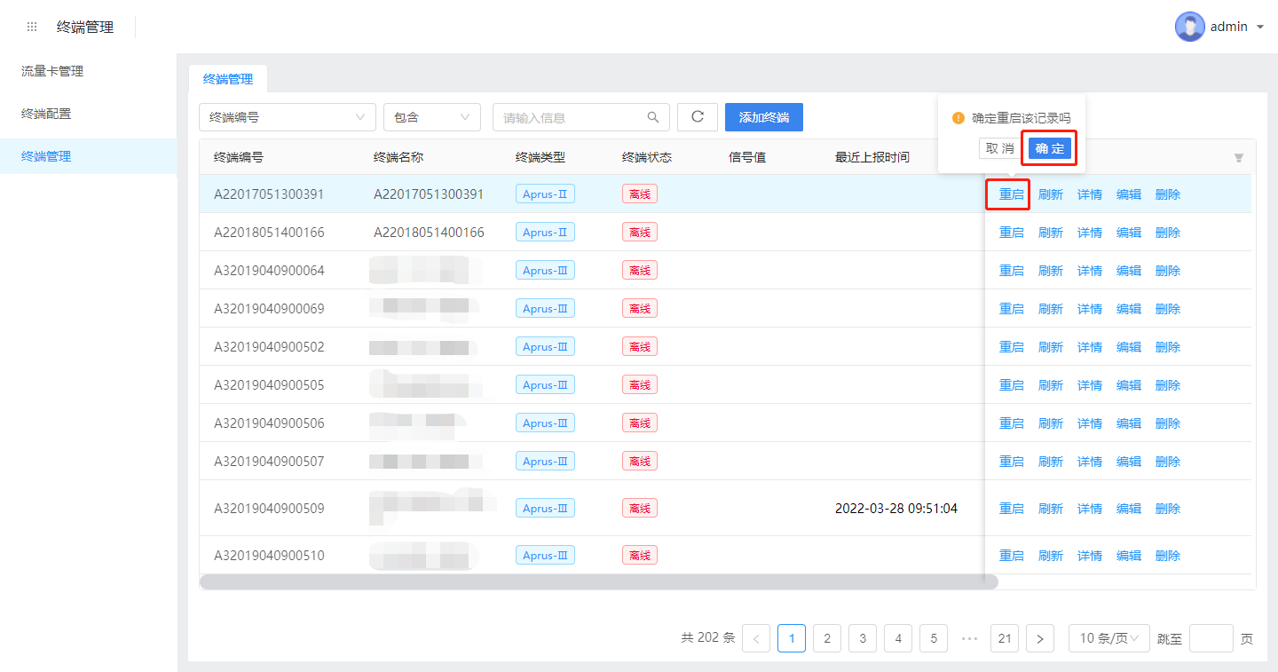This screenshot has width=1278, height=672.
Task: Click the 添加终端 button
Action: coord(763,117)
